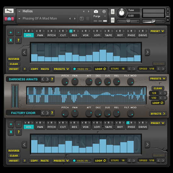Select top sequencer PITCH tab

[x=51, y=35]
